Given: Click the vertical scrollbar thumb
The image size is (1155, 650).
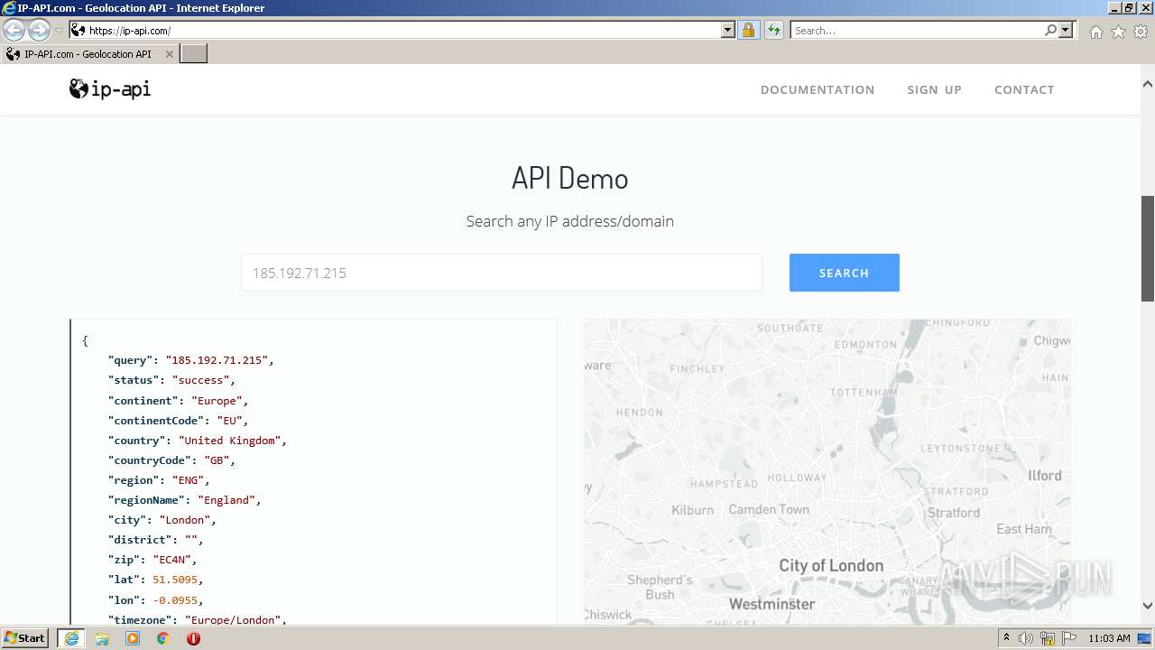Looking at the screenshot, I should [x=1148, y=248].
